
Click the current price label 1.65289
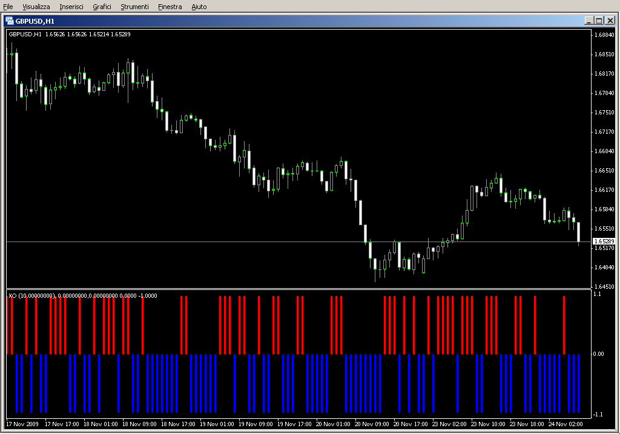coord(604,241)
